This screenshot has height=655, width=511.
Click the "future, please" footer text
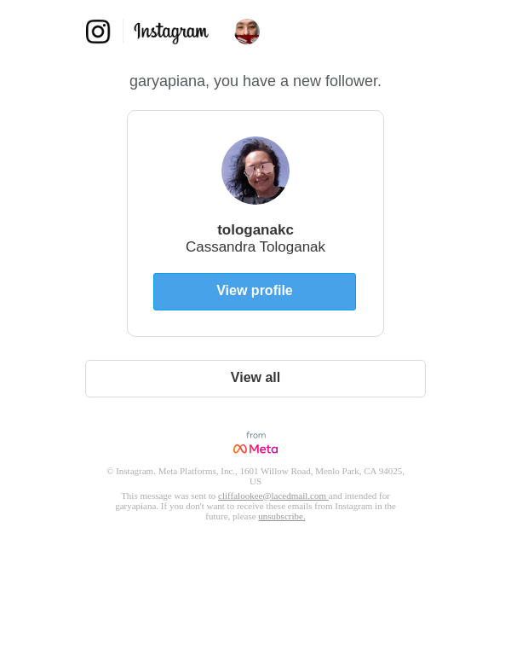click(x=230, y=516)
